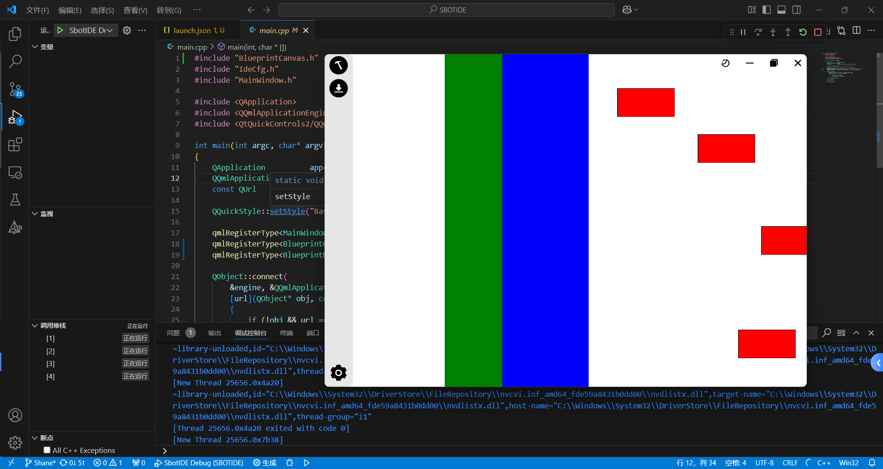The image size is (883, 469).
Task: Open the Accounts menu icon
Action: point(15,415)
